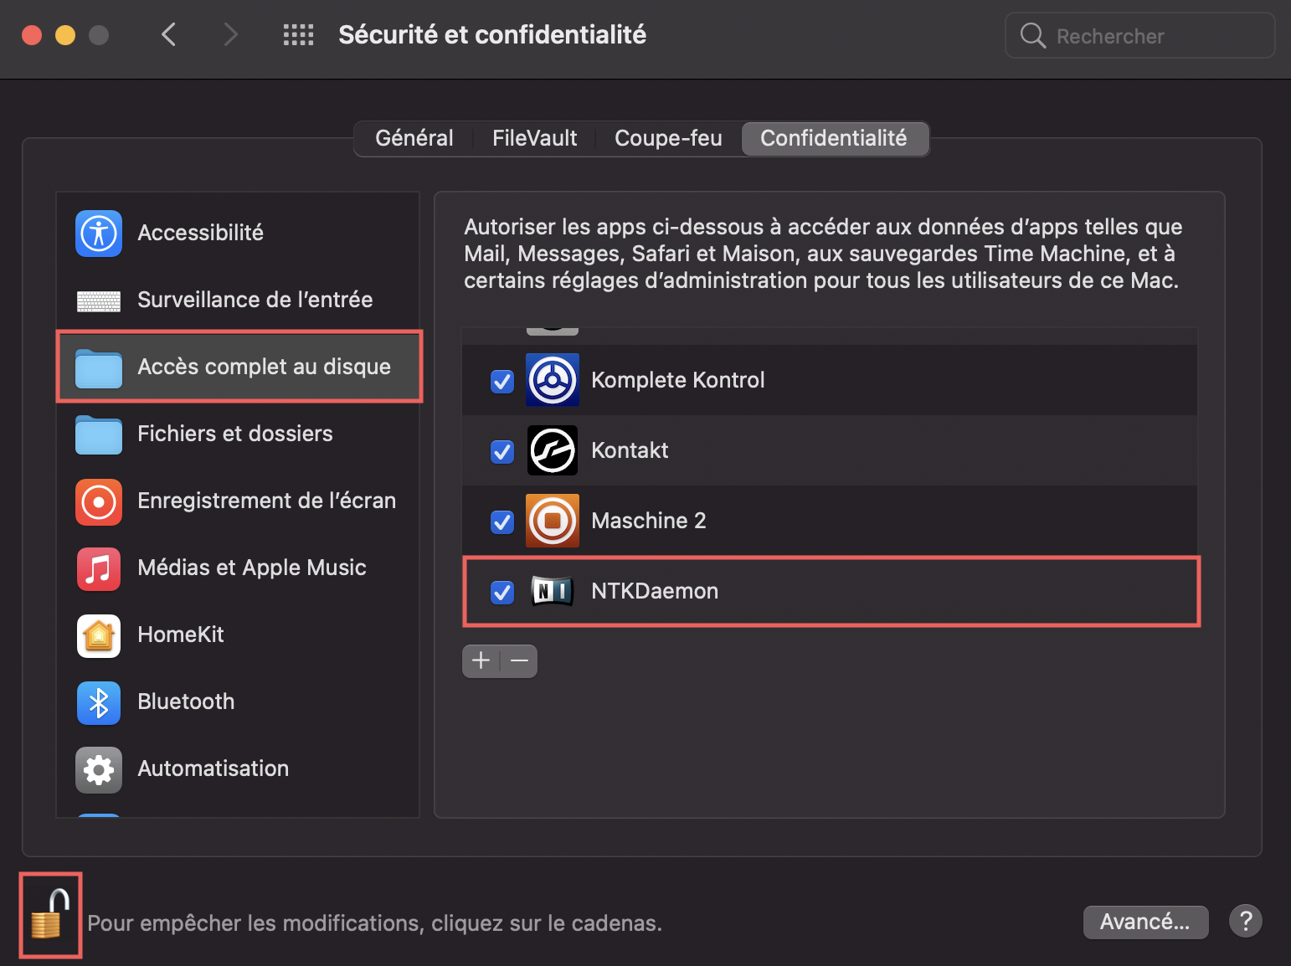1291x966 pixels.
Task: Select the Coupe-feu tab
Action: click(668, 138)
